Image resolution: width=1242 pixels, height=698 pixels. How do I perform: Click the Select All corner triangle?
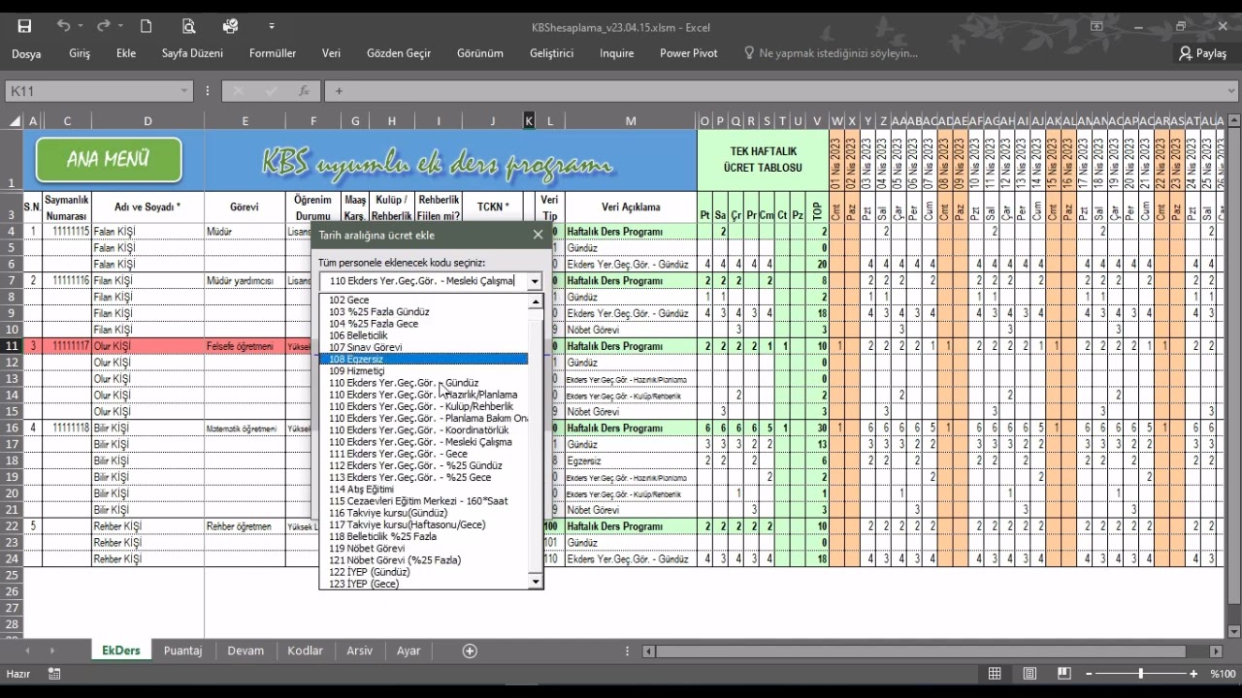[15, 121]
